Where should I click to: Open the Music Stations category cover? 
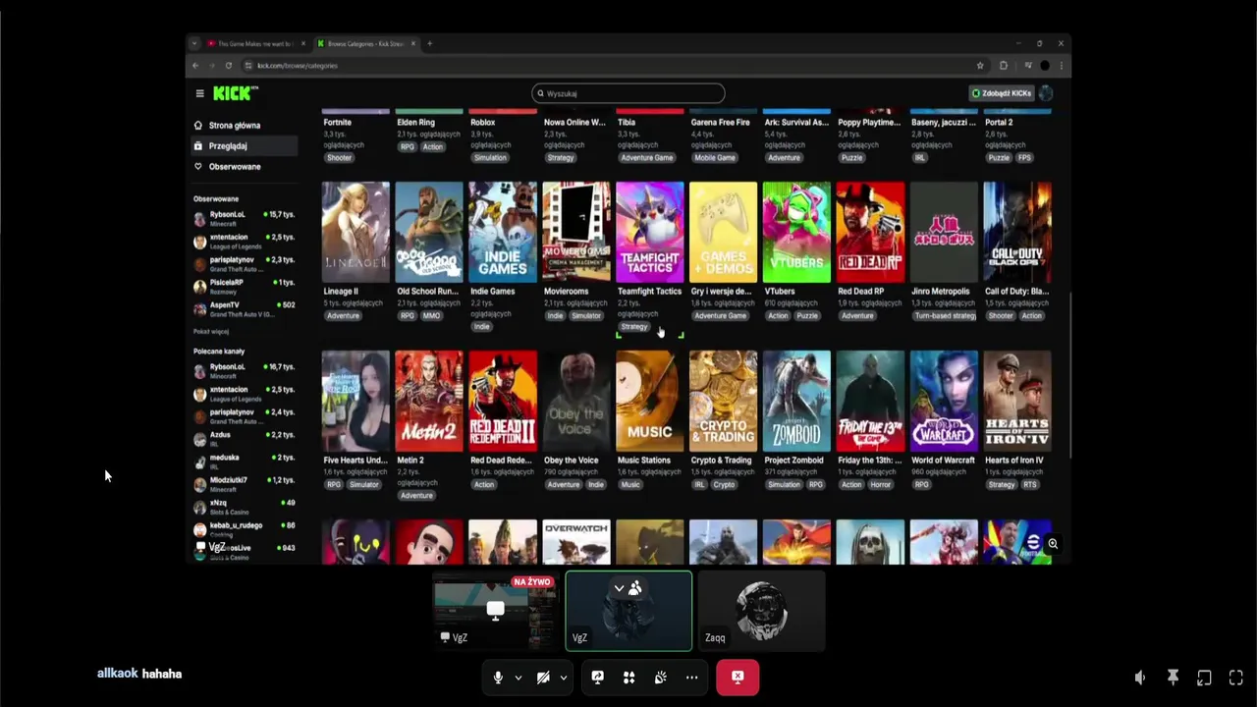click(650, 401)
